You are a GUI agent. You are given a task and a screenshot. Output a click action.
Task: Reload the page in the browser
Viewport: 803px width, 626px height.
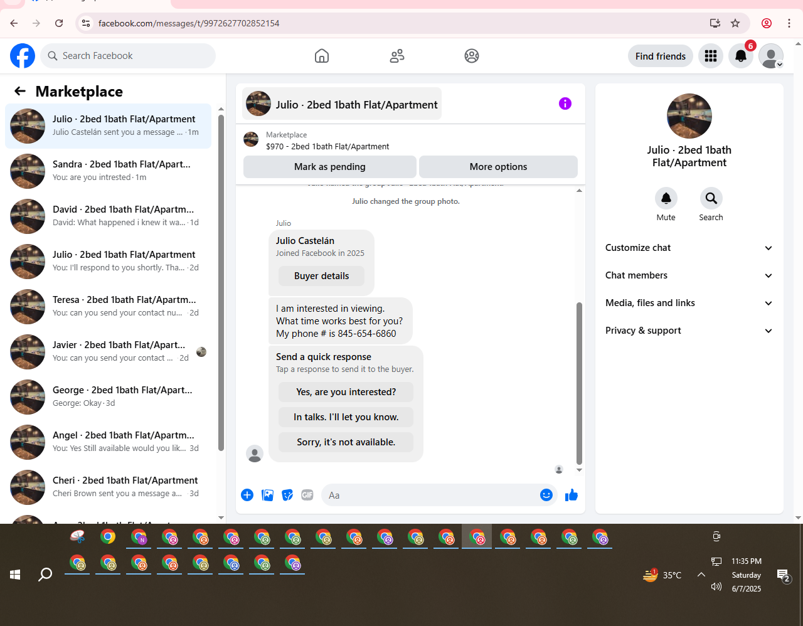pos(59,23)
